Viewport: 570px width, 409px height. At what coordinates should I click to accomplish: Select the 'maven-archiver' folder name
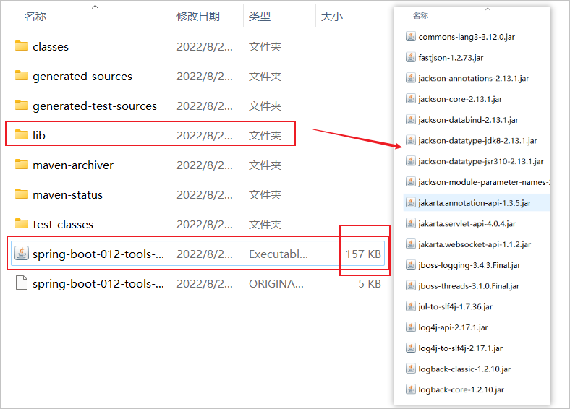73,165
